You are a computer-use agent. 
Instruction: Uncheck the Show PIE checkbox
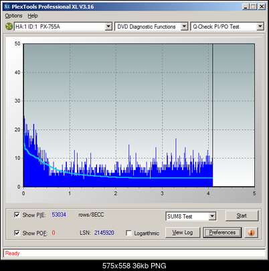17,215
